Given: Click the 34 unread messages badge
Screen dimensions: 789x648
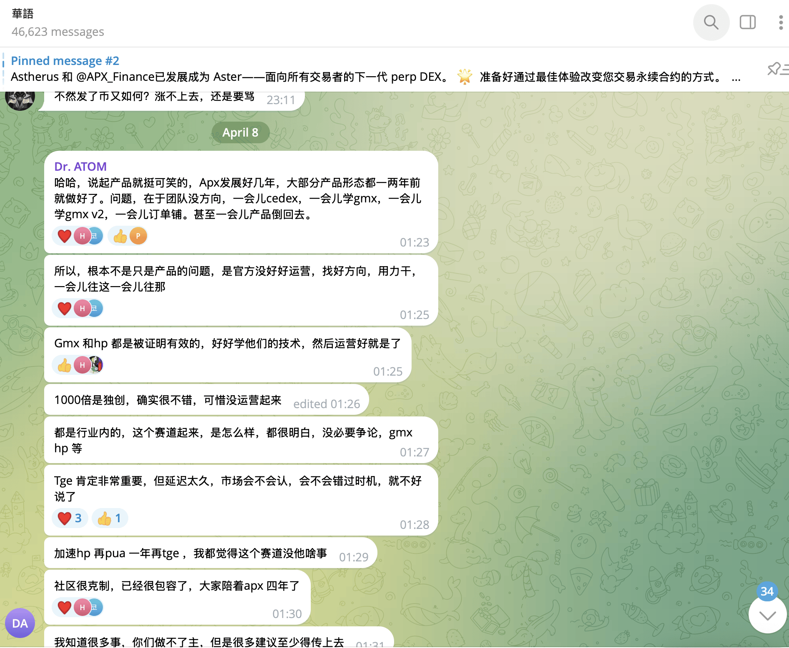Looking at the screenshot, I should [767, 591].
